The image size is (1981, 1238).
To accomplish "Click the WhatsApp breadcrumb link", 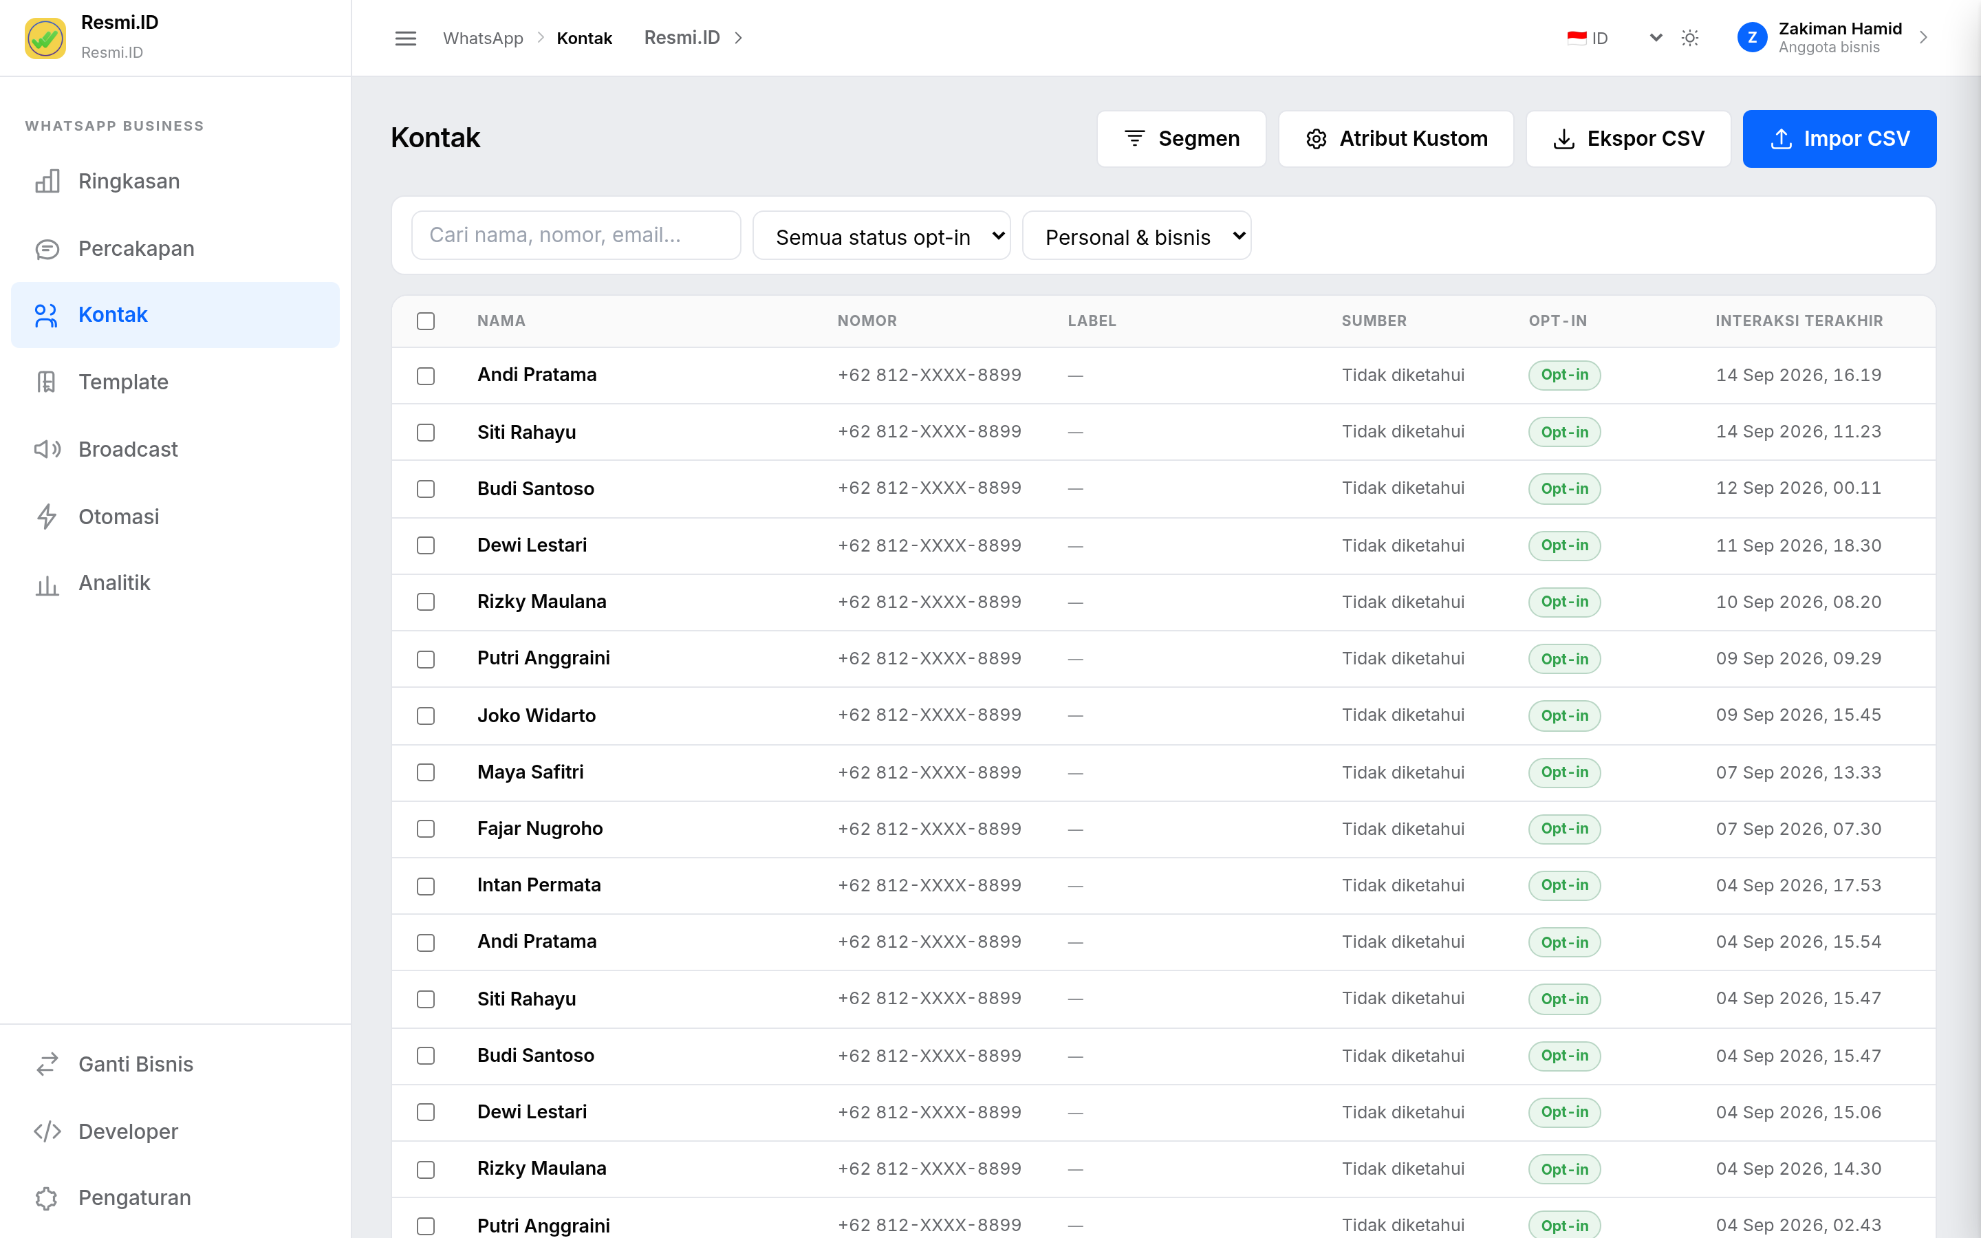I will pos(483,38).
